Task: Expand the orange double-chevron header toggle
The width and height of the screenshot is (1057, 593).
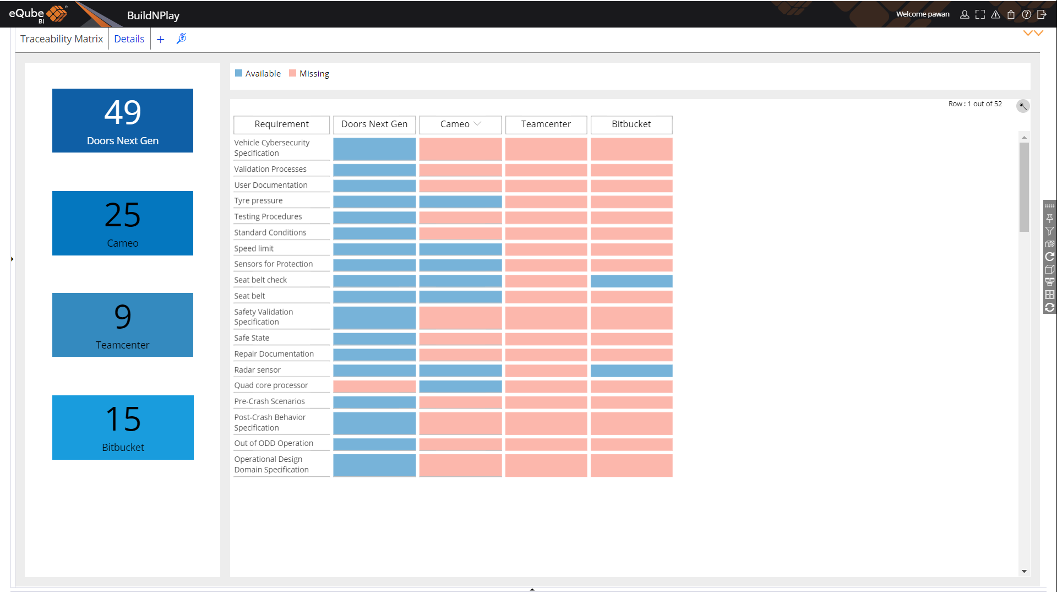Action: (1033, 33)
